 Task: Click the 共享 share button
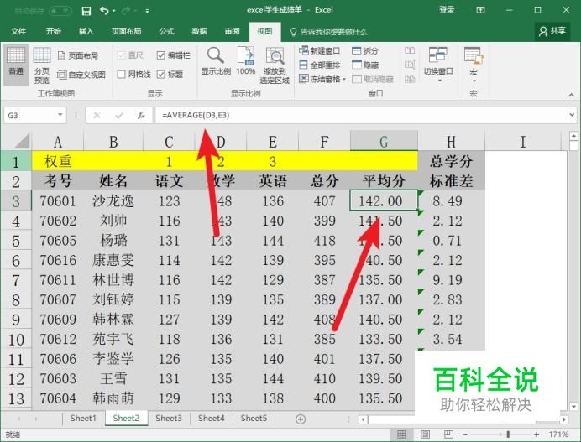pyautogui.click(x=552, y=32)
